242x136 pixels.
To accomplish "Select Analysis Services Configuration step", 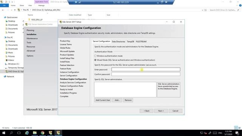I will point(73,83).
